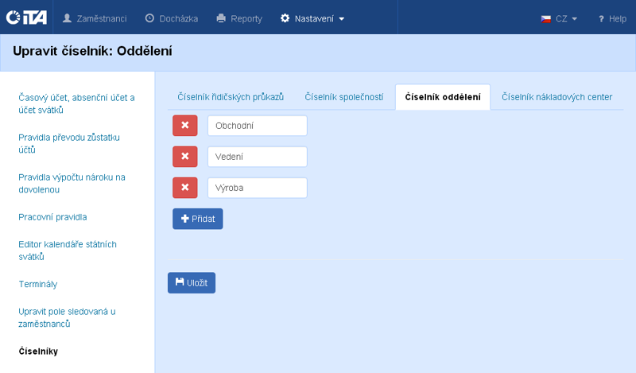The width and height of the screenshot is (636, 373).
Task: Open Editor kalendáře státních svátků
Action: click(x=68, y=250)
